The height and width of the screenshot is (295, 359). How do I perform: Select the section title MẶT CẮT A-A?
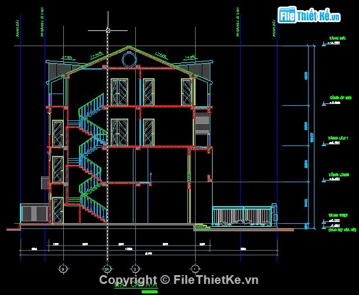coord(136,284)
